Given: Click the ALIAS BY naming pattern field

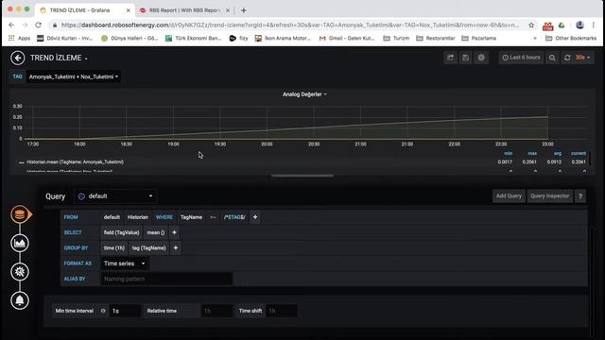Looking at the screenshot, I should [x=166, y=279].
